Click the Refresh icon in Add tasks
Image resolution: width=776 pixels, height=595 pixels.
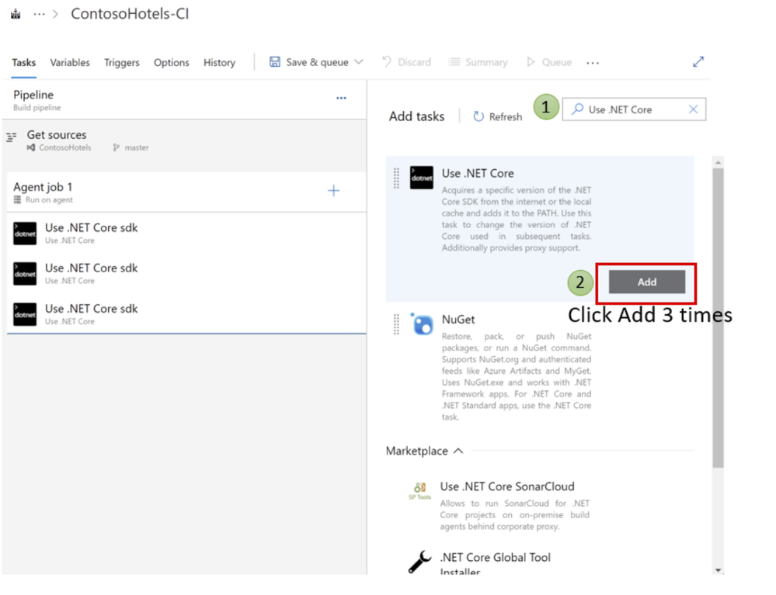[478, 116]
